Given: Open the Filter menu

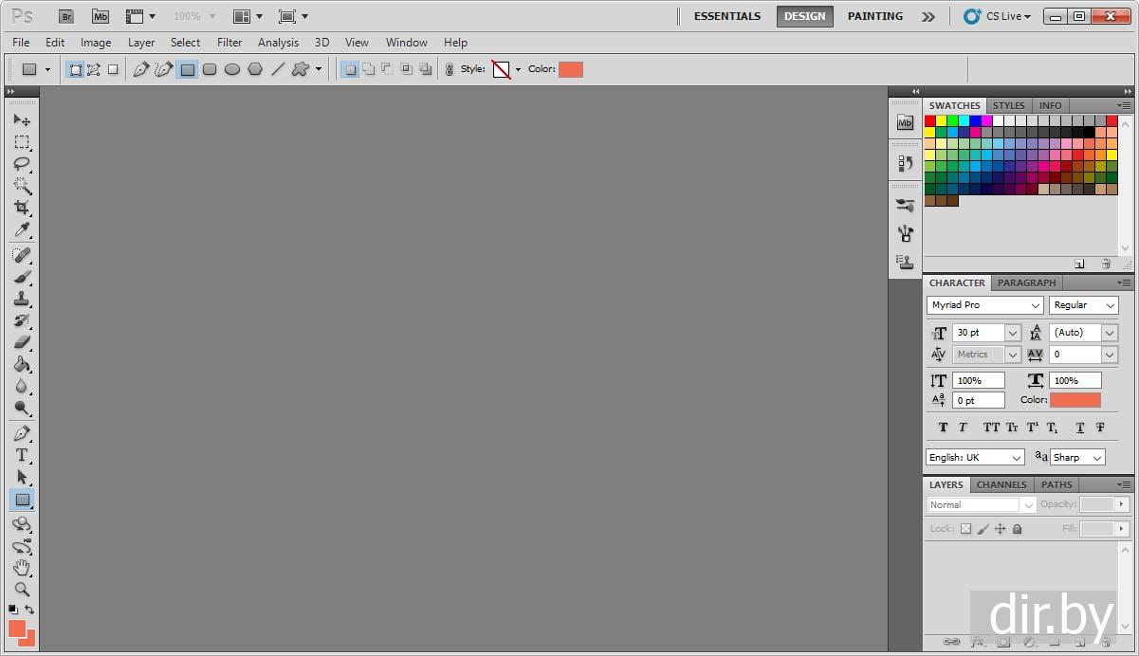Looking at the screenshot, I should point(230,43).
